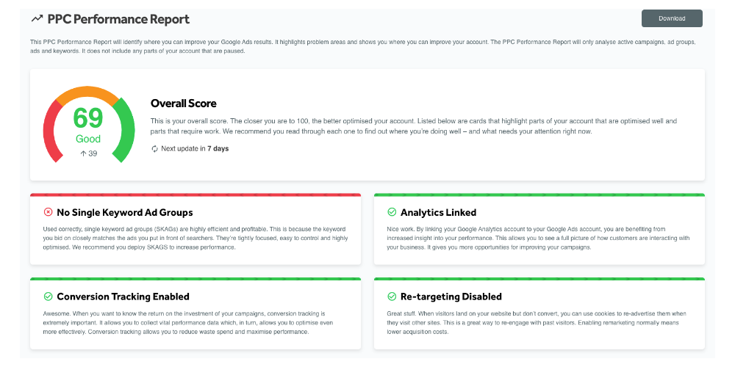
Task: Click the up arrow beside the 39 change
Action: (83, 153)
